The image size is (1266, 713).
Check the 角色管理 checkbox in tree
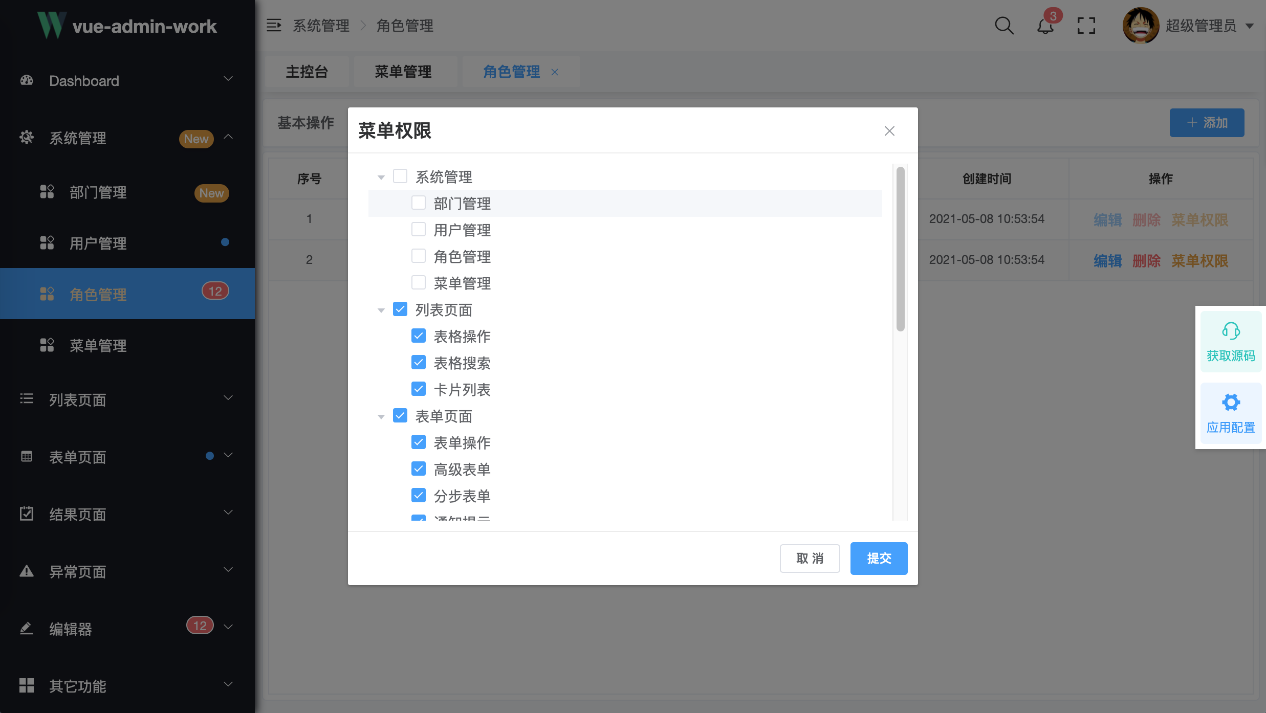point(419,256)
